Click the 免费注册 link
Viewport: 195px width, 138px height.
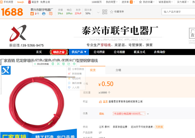pos(45,2)
